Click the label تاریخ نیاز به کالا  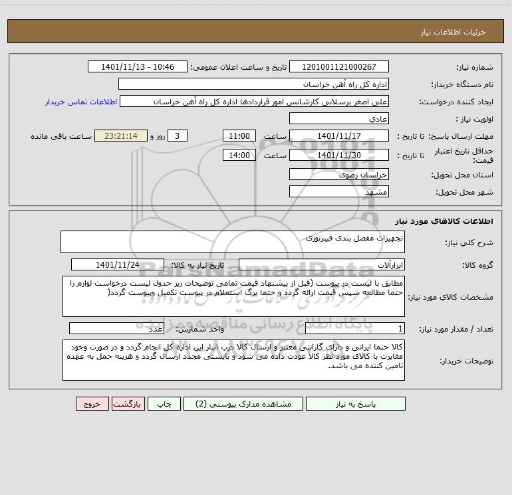point(198,265)
